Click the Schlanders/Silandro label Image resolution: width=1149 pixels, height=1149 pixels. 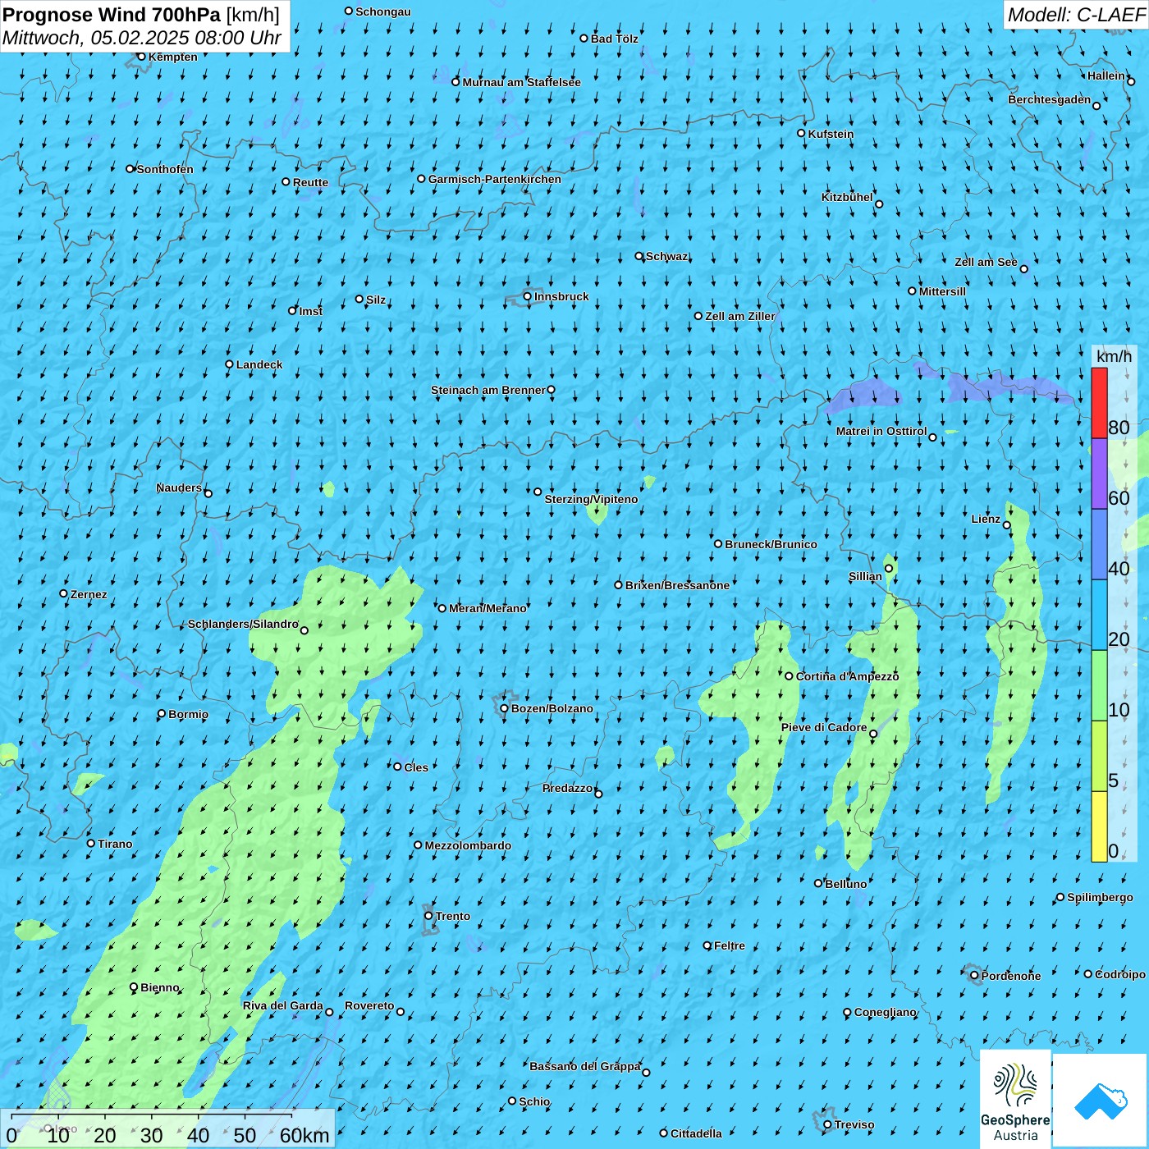click(x=244, y=624)
